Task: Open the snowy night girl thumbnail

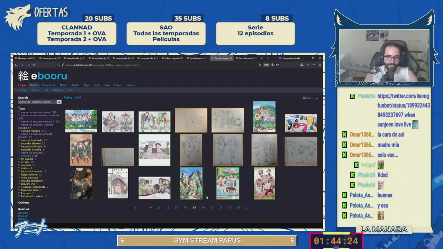Action: click(x=81, y=183)
